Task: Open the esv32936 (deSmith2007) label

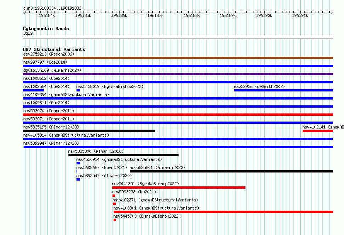Action: (x=259, y=86)
